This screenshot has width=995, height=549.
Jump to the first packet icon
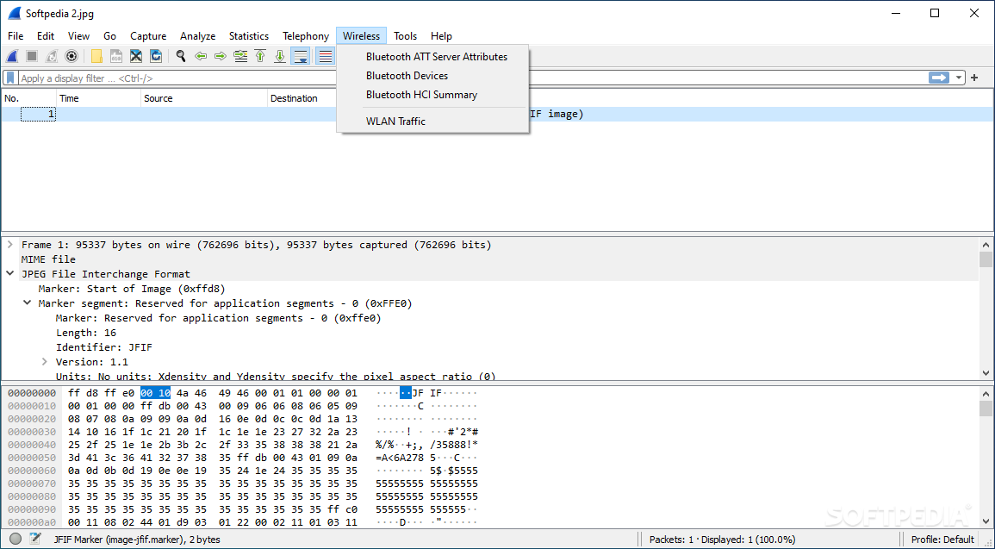[260, 57]
